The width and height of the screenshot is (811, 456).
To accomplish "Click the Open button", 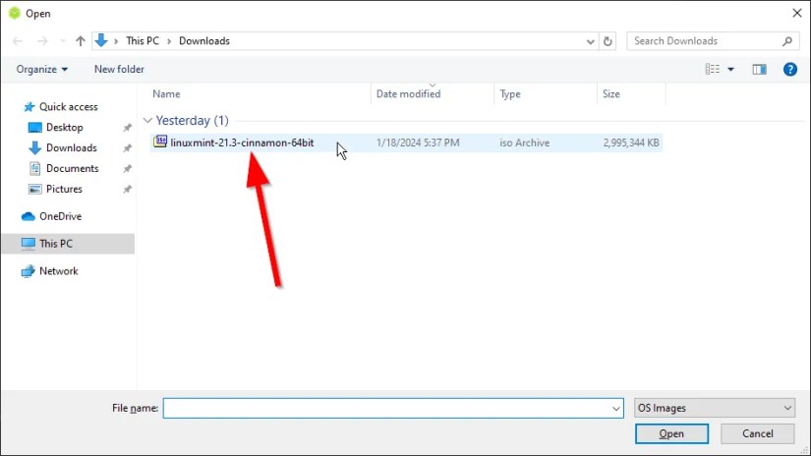I will (671, 433).
